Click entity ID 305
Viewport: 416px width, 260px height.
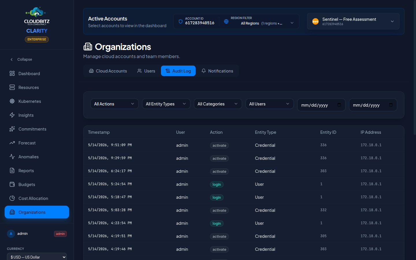point(323,236)
